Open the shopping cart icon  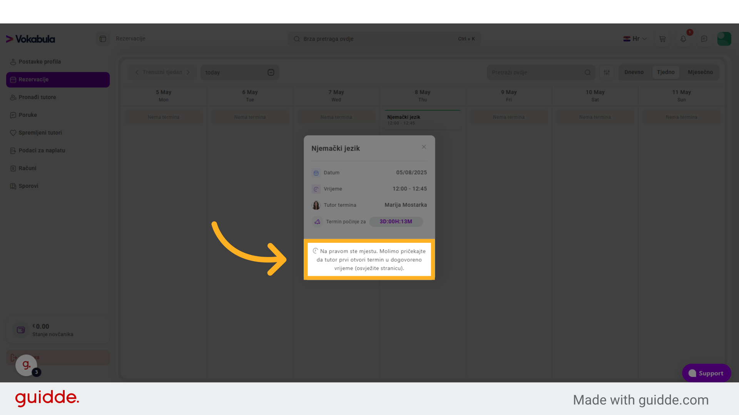[662, 39]
